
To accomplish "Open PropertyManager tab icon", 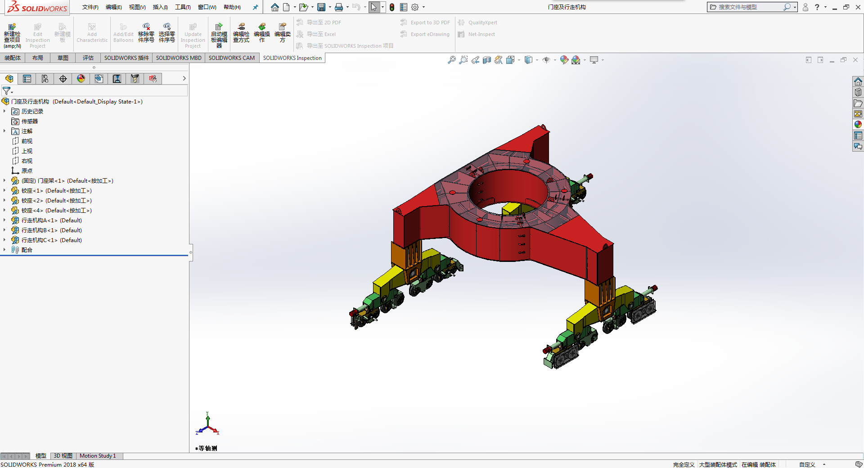I will pos(27,79).
